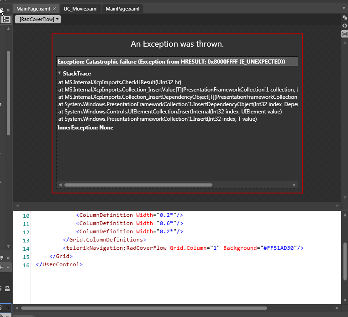The height and width of the screenshot is (317, 348).
Task: Toggle visibility eye on the selected object row
Action: tap(0, 308)
